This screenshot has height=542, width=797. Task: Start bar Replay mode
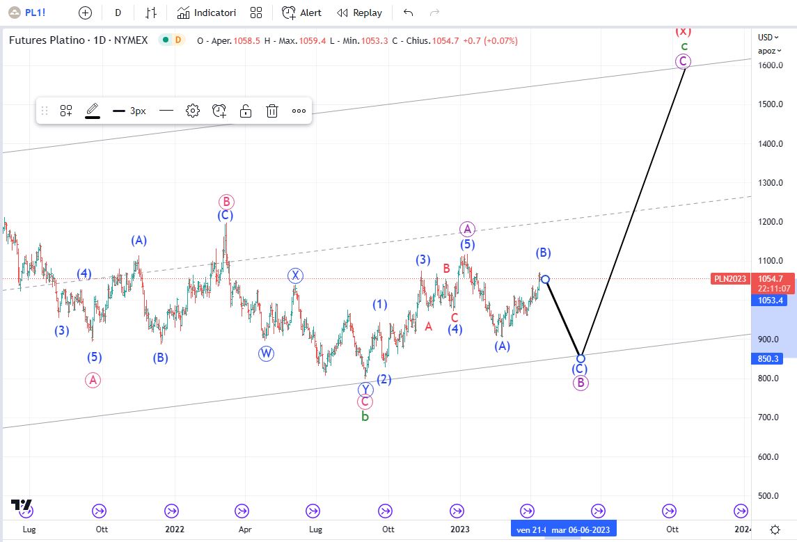(359, 13)
